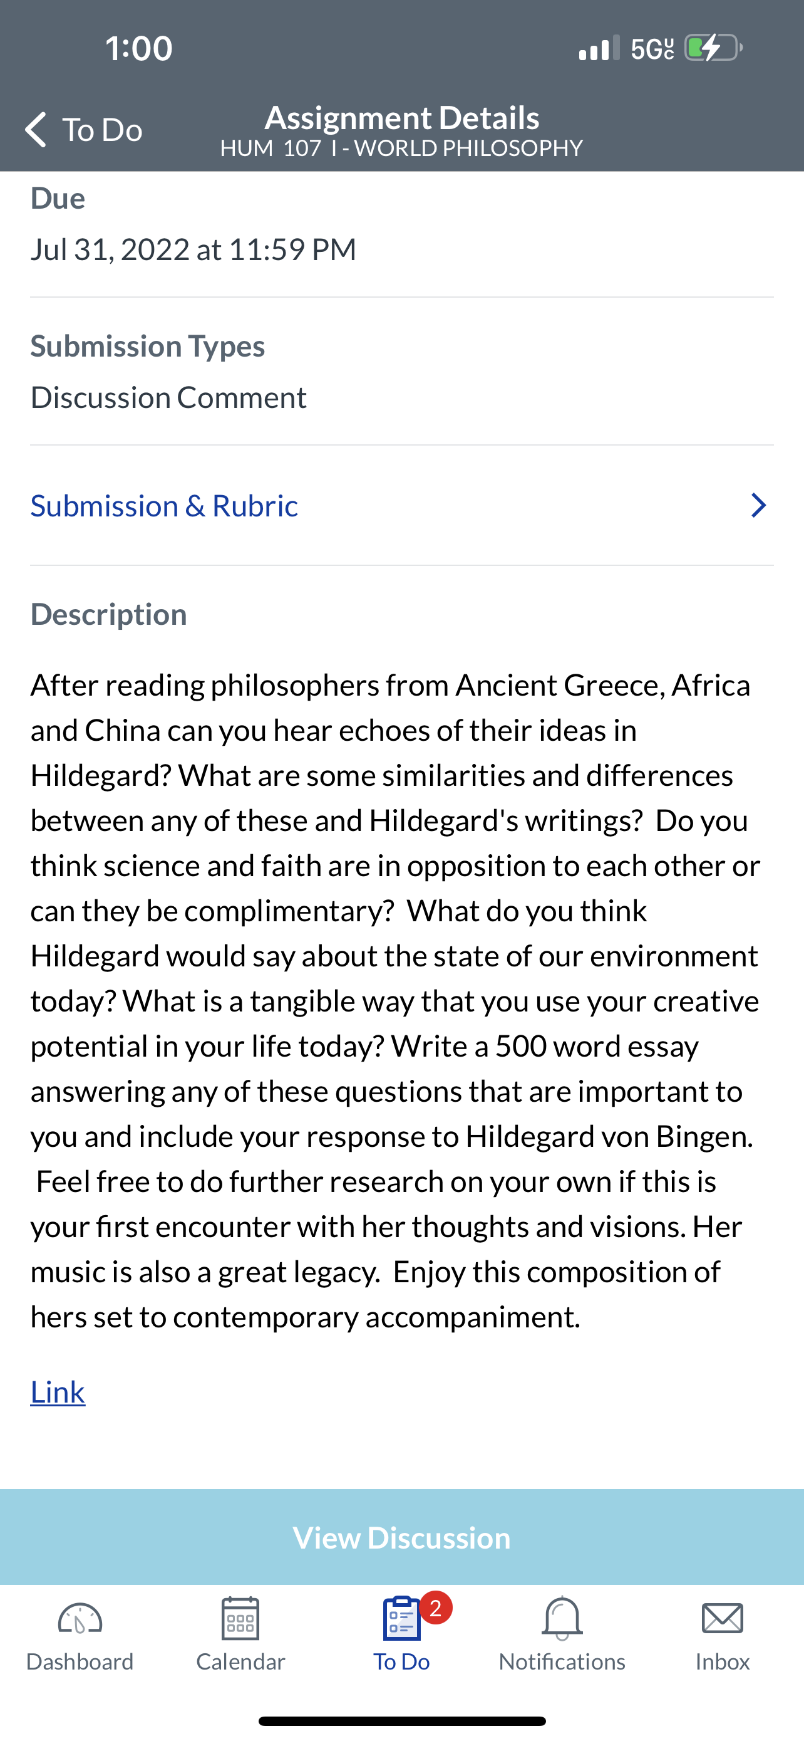
Task: Tap the View Discussion button
Action: [401, 1537]
